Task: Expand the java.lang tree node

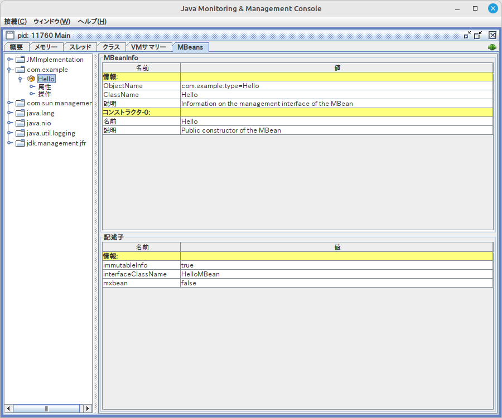Action: [9, 113]
